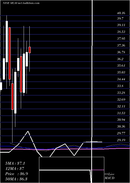This screenshot has height=183, width=130.
Task: Select the tall red candle below 39.11
Action: pyautogui.click(x=10, y=53)
